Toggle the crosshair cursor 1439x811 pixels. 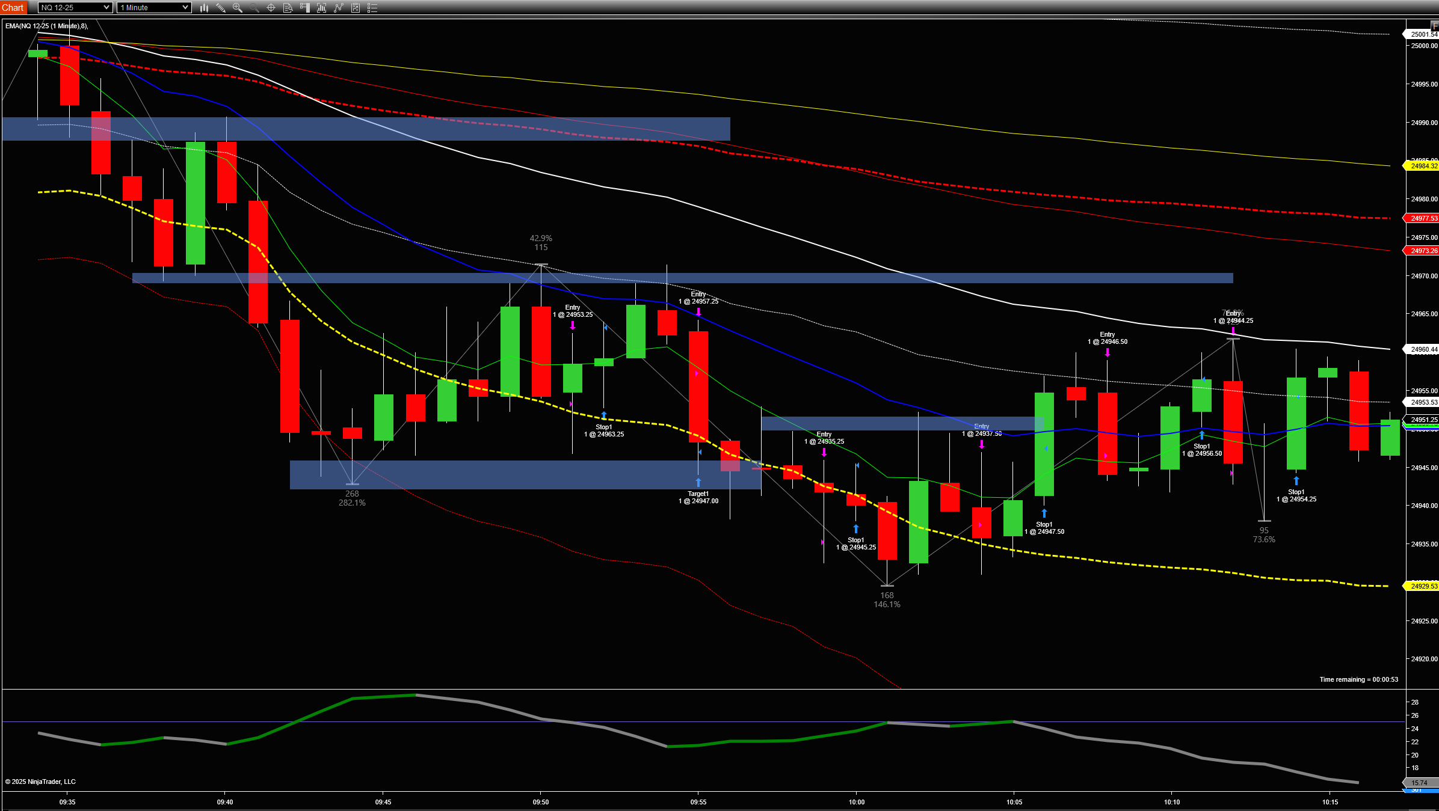click(x=271, y=8)
